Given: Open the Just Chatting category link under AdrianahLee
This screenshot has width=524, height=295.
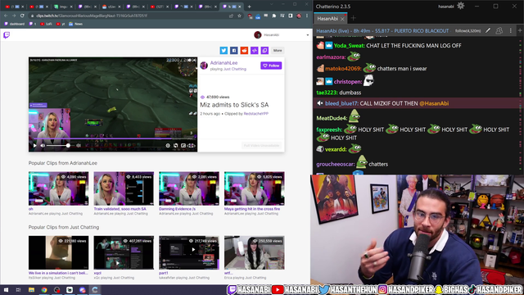Looking at the screenshot, I should 235,69.
